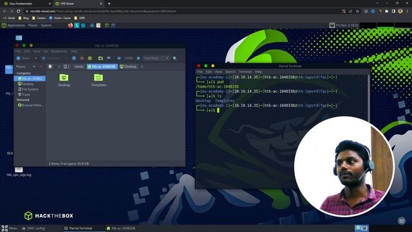Select Desktop in Places sidebar
This screenshot has width=412, height=232.
point(26,84)
